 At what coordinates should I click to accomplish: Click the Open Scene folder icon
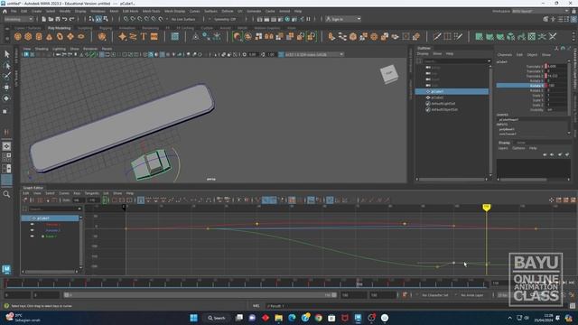[51, 19]
